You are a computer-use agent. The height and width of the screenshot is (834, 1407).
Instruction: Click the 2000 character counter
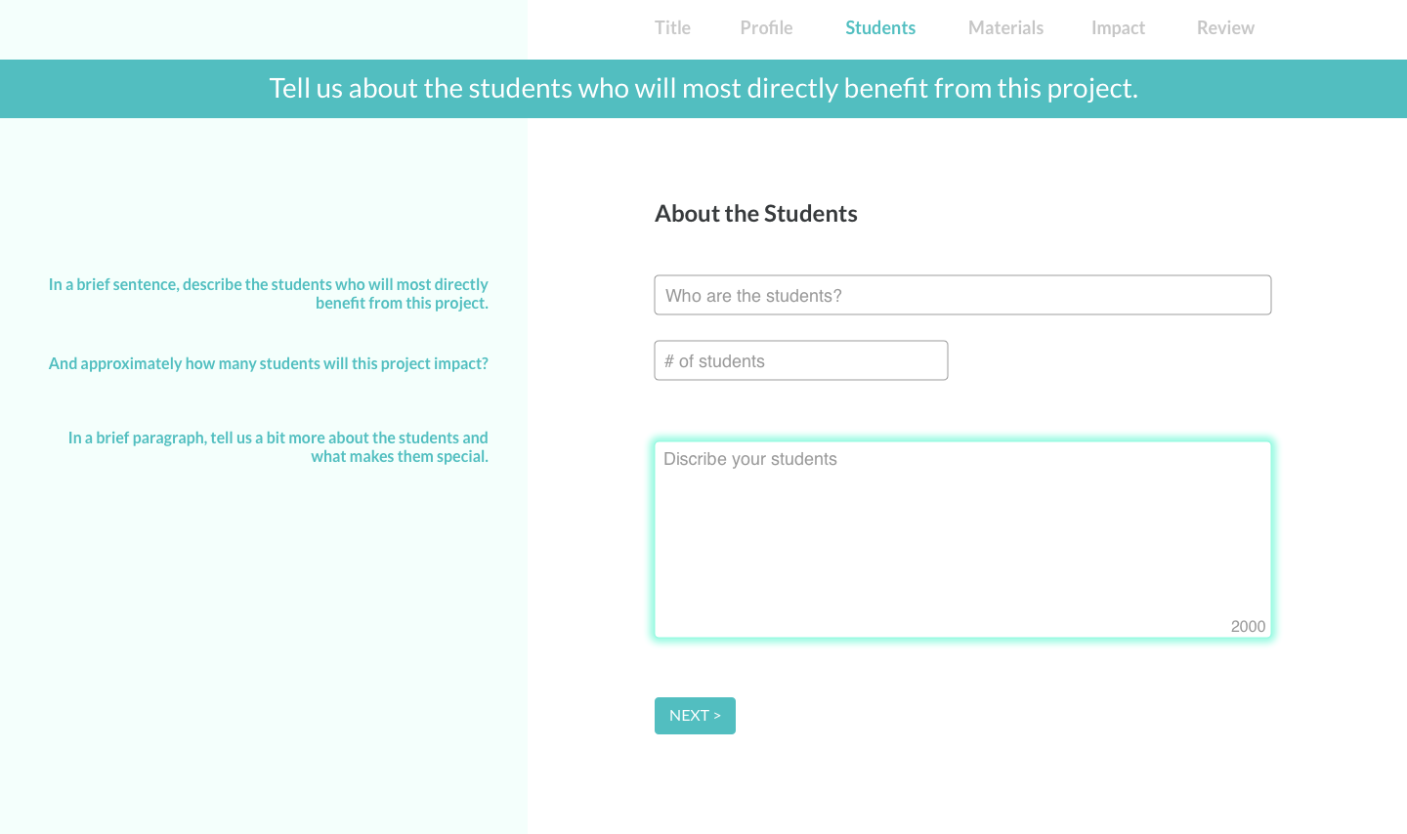(1248, 627)
